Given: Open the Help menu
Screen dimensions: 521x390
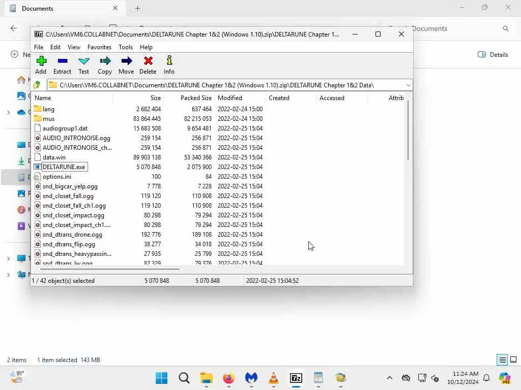Looking at the screenshot, I should 146,47.
